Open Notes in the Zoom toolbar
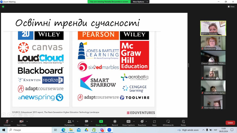This screenshot has width=237, height=133. click(183, 123)
